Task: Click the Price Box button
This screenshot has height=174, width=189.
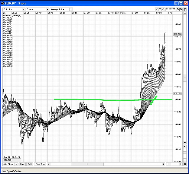Action: click(x=40, y=164)
